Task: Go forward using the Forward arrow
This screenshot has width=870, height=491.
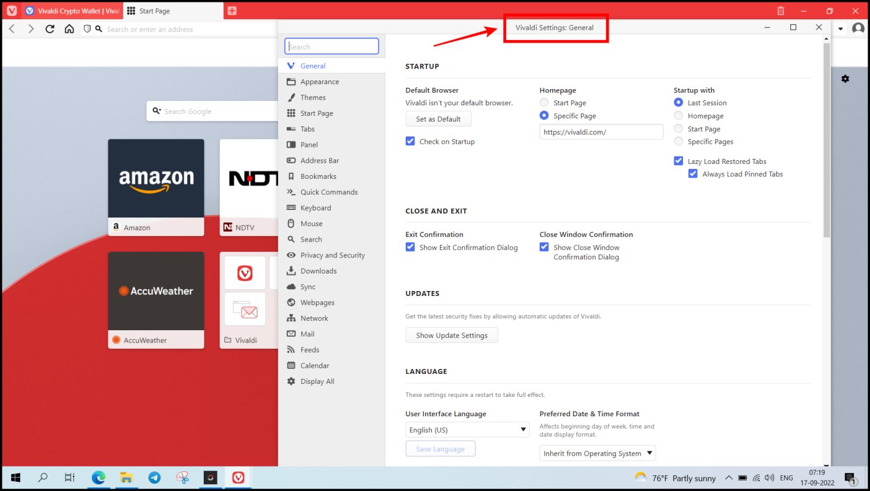Action: tap(31, 29)
